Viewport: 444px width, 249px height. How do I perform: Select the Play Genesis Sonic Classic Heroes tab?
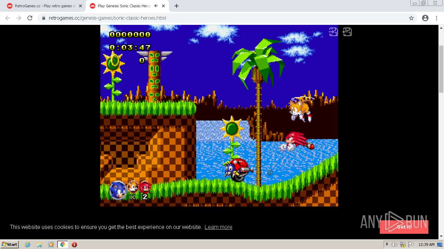point(123,6)
